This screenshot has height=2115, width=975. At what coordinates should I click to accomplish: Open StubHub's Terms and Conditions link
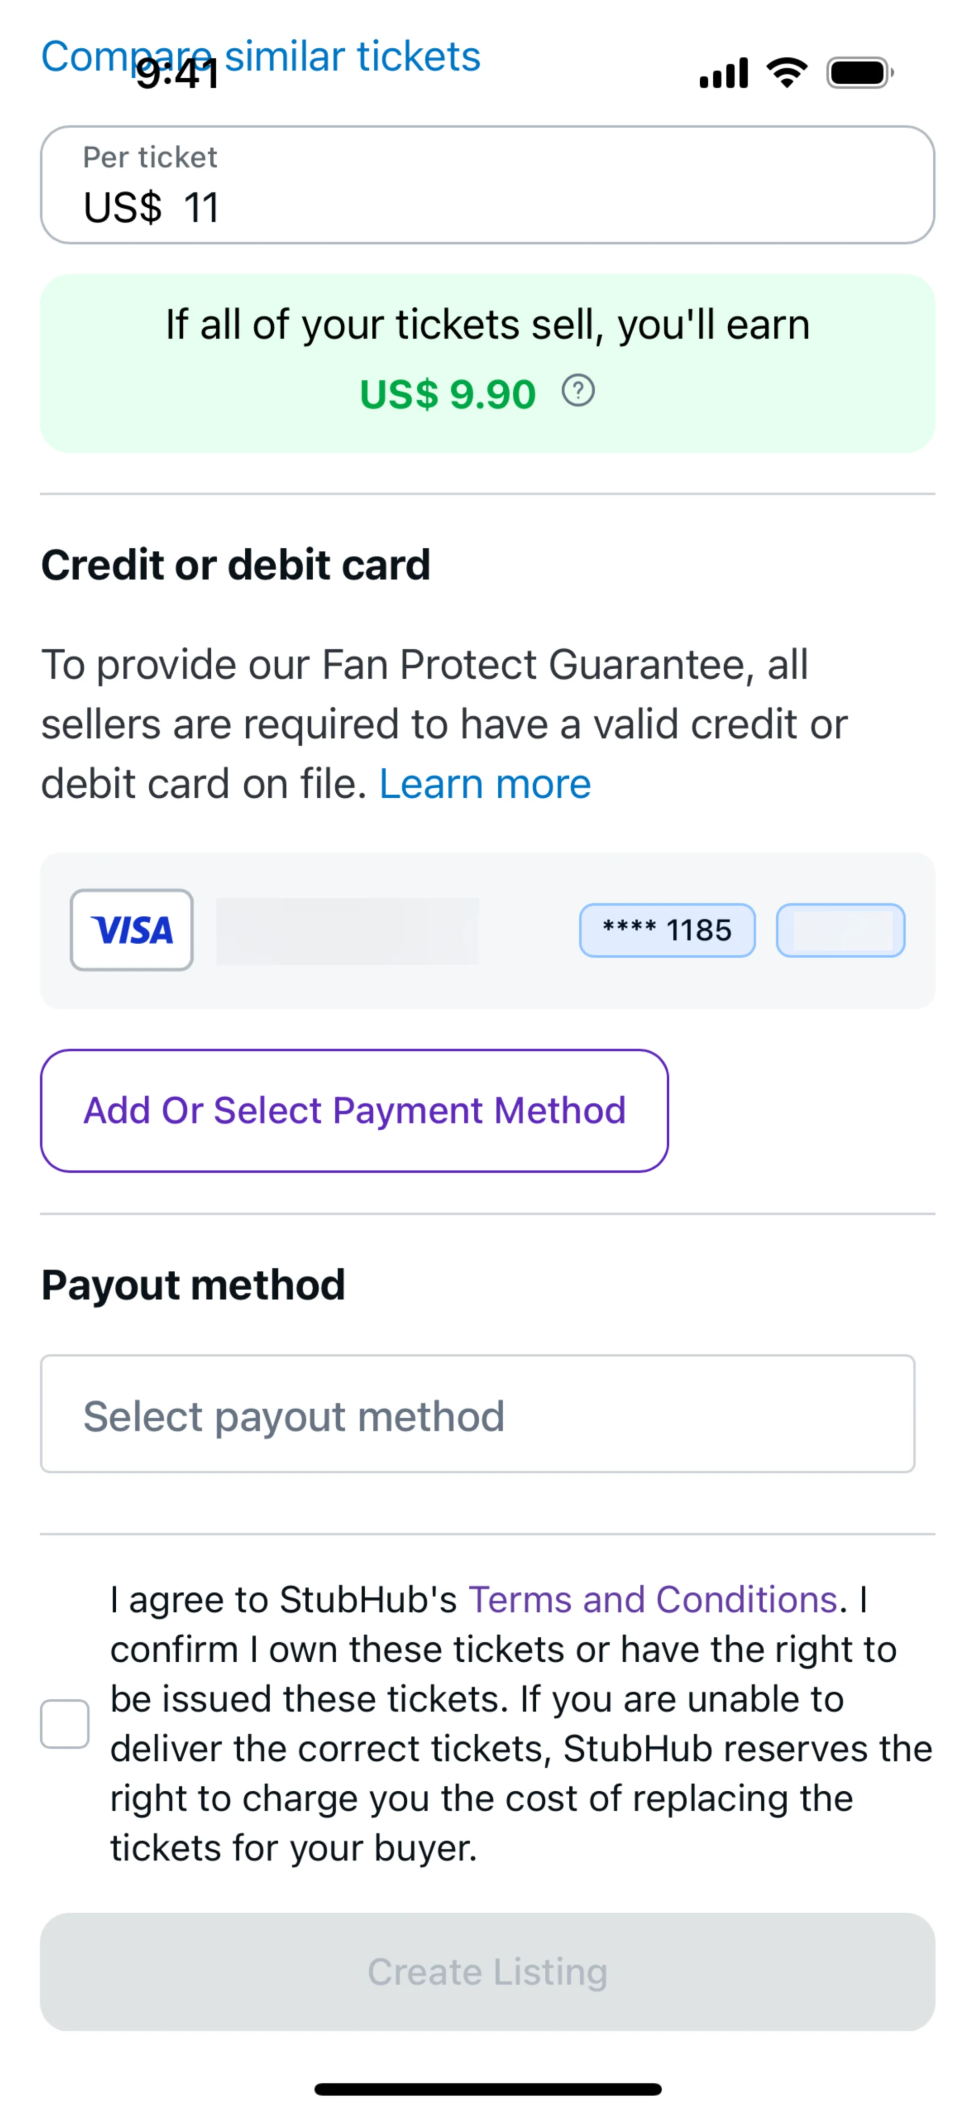(x=653, y=1599)
